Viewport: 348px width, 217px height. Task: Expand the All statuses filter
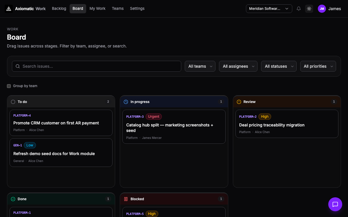pyautogui.click(x=279, y=66)
